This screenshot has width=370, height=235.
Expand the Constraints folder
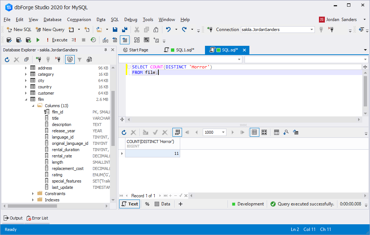(33, 194)
